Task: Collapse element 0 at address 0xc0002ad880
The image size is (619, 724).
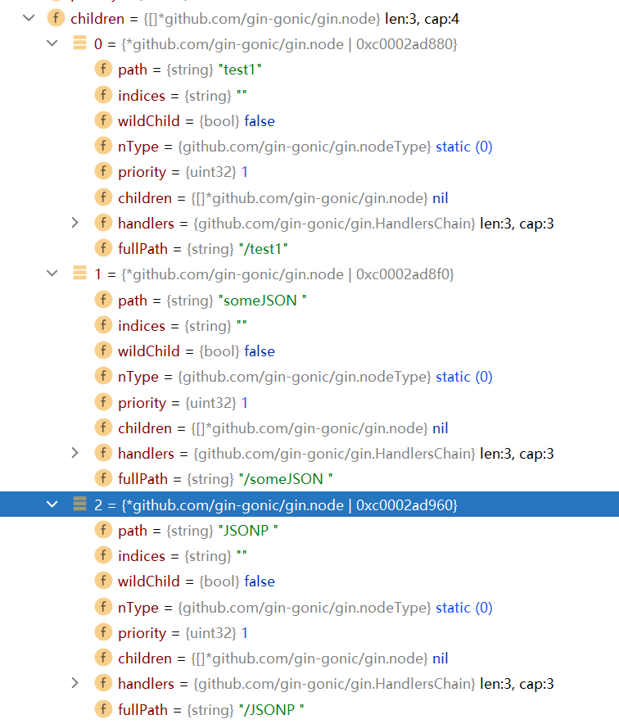Action: click(x=52, y=43)
